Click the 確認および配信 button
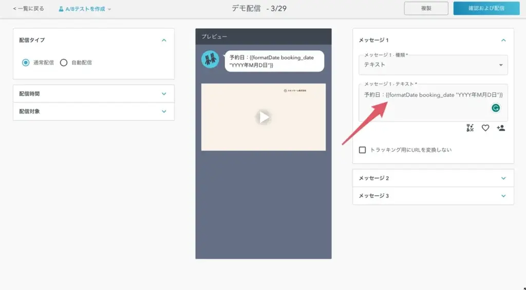 (x=486, y=8)
